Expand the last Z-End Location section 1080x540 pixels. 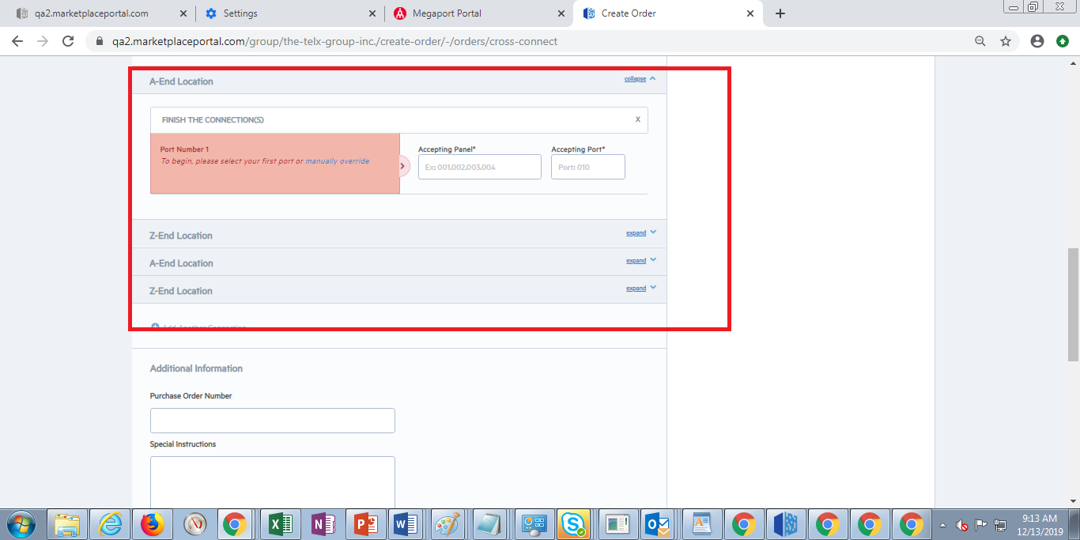click(x=636, y=289)
